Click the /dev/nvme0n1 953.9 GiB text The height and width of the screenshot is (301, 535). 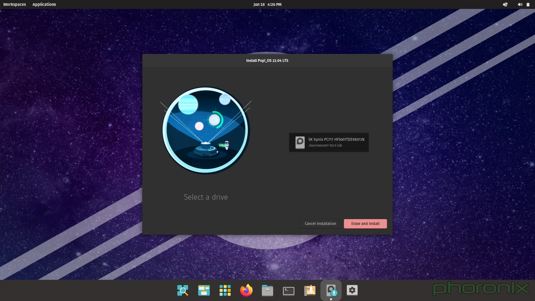(325, 145)
